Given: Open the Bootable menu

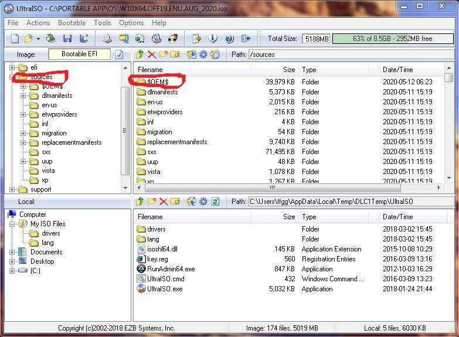Looking at the screenshot, I should coord(72,23).
